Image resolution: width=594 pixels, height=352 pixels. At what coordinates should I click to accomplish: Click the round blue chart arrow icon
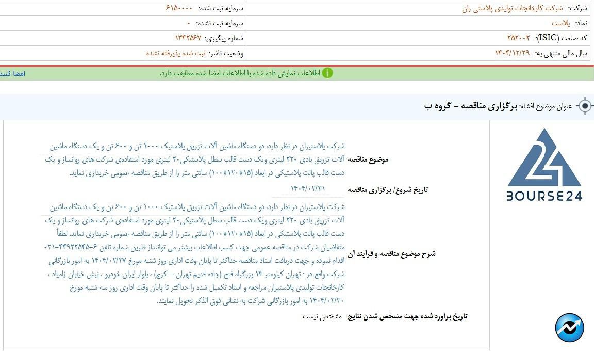pos(569,327)
